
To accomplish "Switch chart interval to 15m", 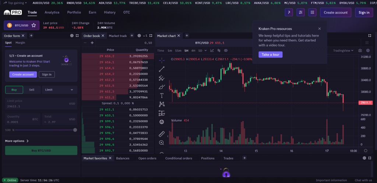I will pyautogui.click(x=178, y=51).
